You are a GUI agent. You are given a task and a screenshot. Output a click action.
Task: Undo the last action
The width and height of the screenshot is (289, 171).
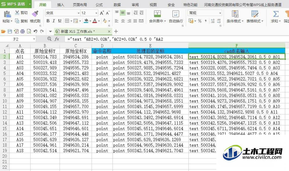pos(35,31)
